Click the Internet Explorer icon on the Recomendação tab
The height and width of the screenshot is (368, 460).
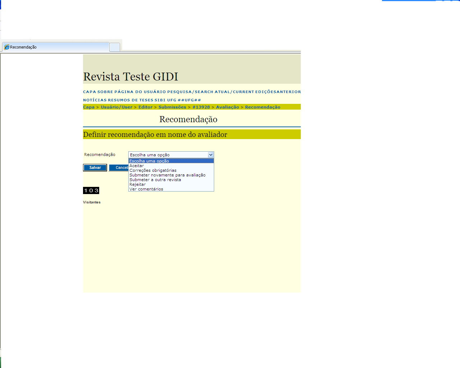coord(7,47)
